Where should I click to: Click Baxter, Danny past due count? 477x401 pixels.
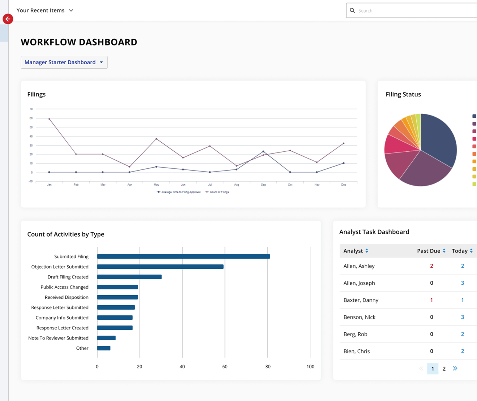pos(431,300)
